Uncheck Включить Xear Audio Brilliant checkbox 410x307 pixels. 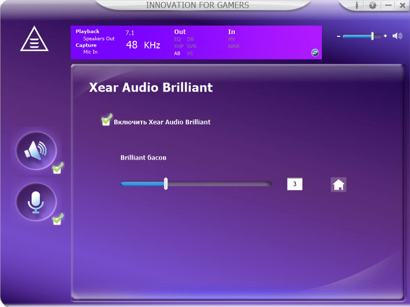107,120
